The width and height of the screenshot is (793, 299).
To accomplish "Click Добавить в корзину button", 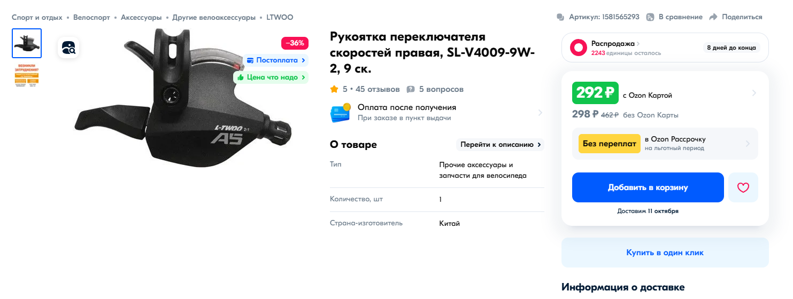I will [648, 187].
